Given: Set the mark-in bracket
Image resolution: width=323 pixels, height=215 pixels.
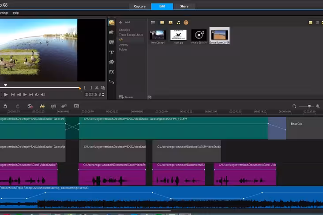Looking at the screenshot, I should pos(85,88).
